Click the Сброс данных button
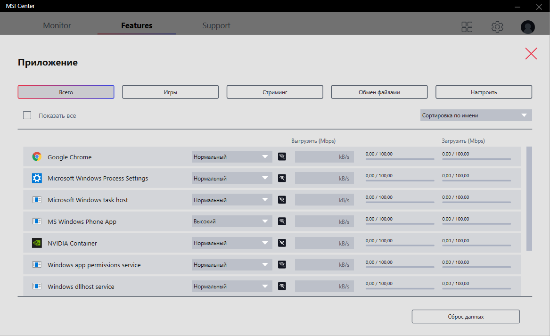This screenshot has width=550, height=336. (466, 317)
